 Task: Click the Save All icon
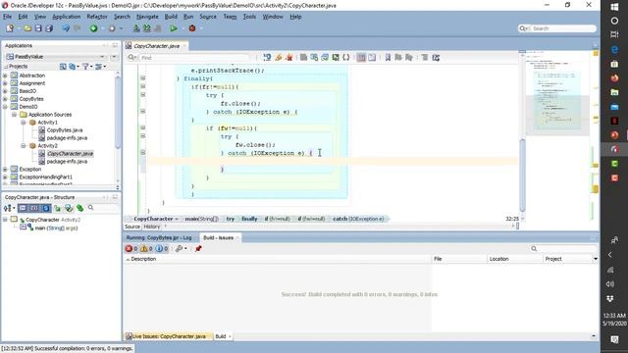point(49,28)
